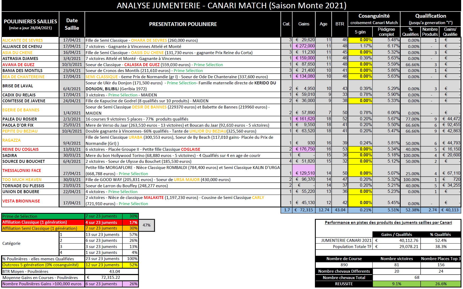Select the RAGAZZA name cell
Viewport: 463px width, 289px height.
click(x=30, y=140)
